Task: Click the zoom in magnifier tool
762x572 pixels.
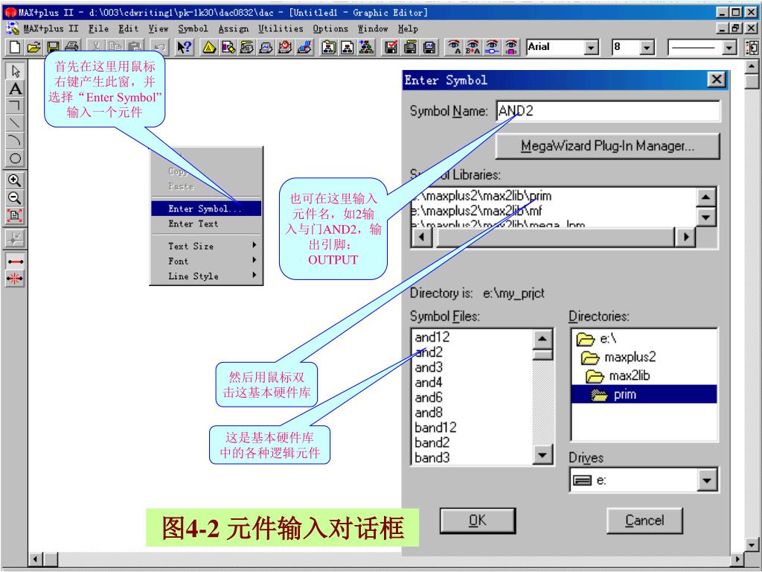Action: tap(15, 180)
